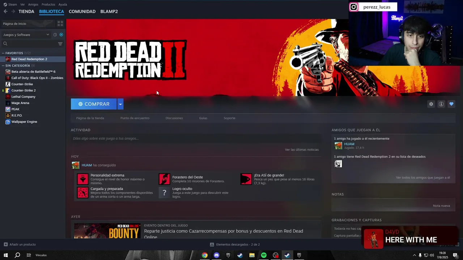The width and height of the screenshot is (463, 260).
Task: Select Beta abierta de Battlefield 6
Action: click(x=33, y=71)
